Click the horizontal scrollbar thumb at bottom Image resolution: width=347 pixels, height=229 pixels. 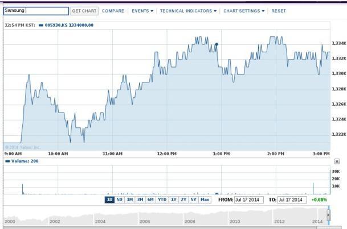click(x=329, y=228)
